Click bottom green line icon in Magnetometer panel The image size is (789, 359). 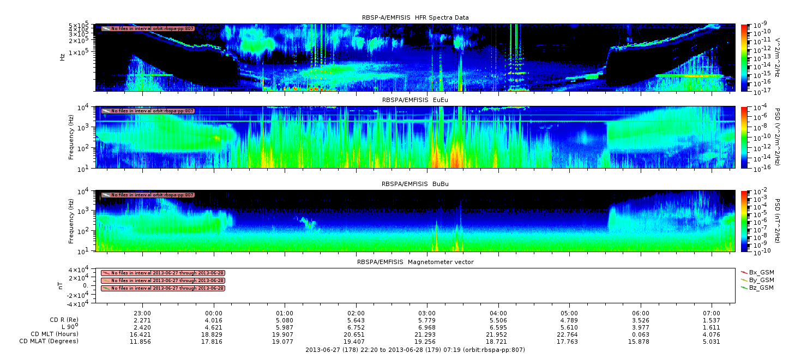106,288
